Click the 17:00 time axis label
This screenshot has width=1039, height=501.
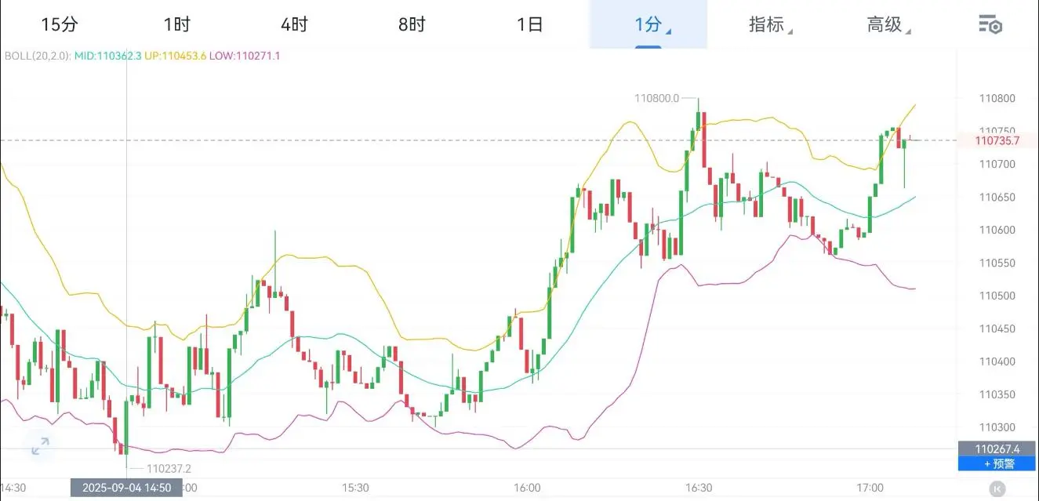coord(870,488)
